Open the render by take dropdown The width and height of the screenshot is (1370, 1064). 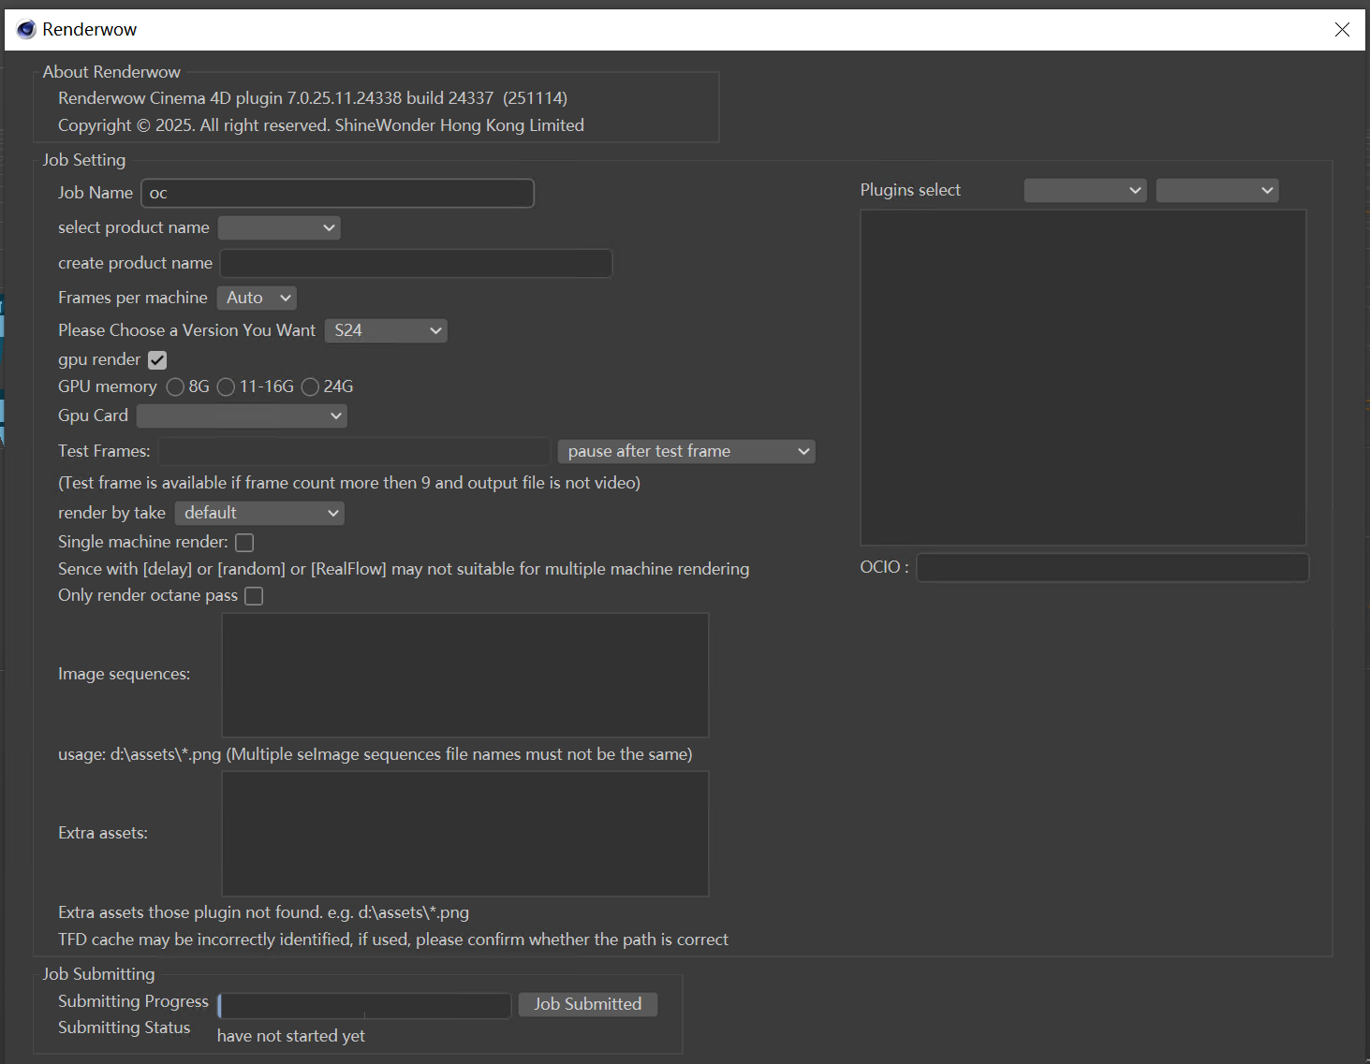click(x=259, y=513)
